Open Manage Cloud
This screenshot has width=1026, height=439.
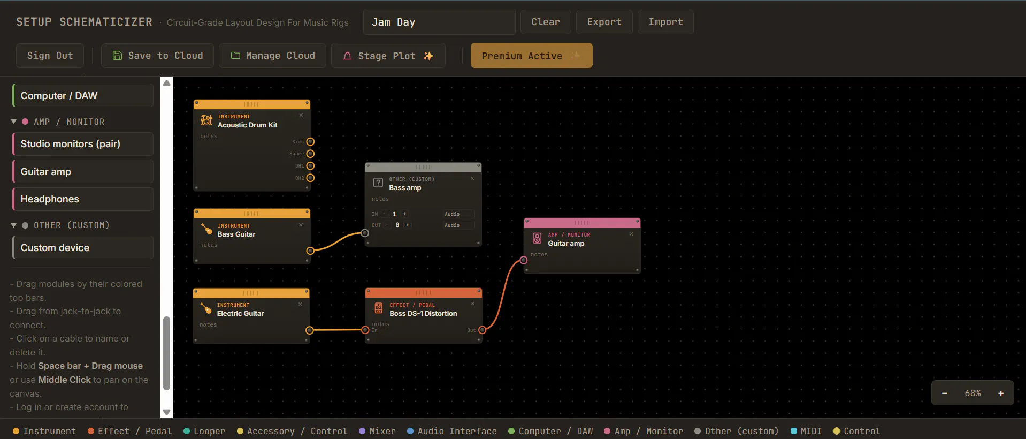(273, 56)
